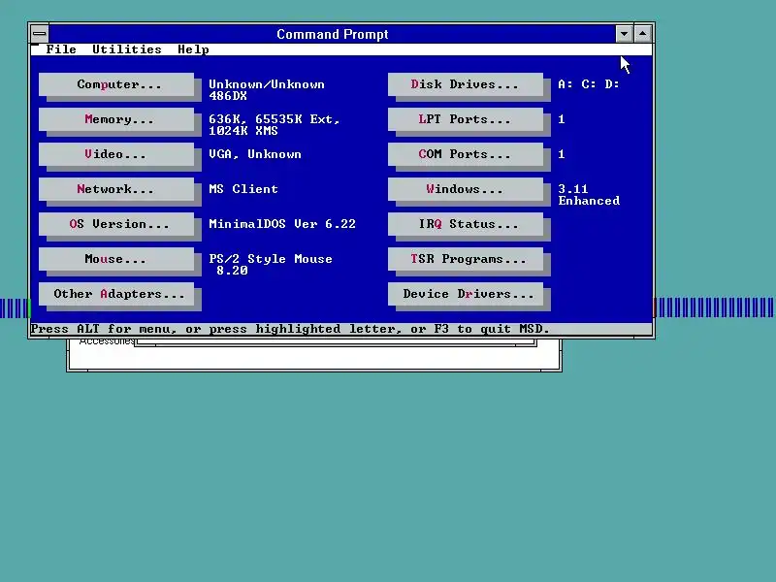Check IRQ Status... listing
Viewport: 776px width, 582px height.
coord(466,224)
